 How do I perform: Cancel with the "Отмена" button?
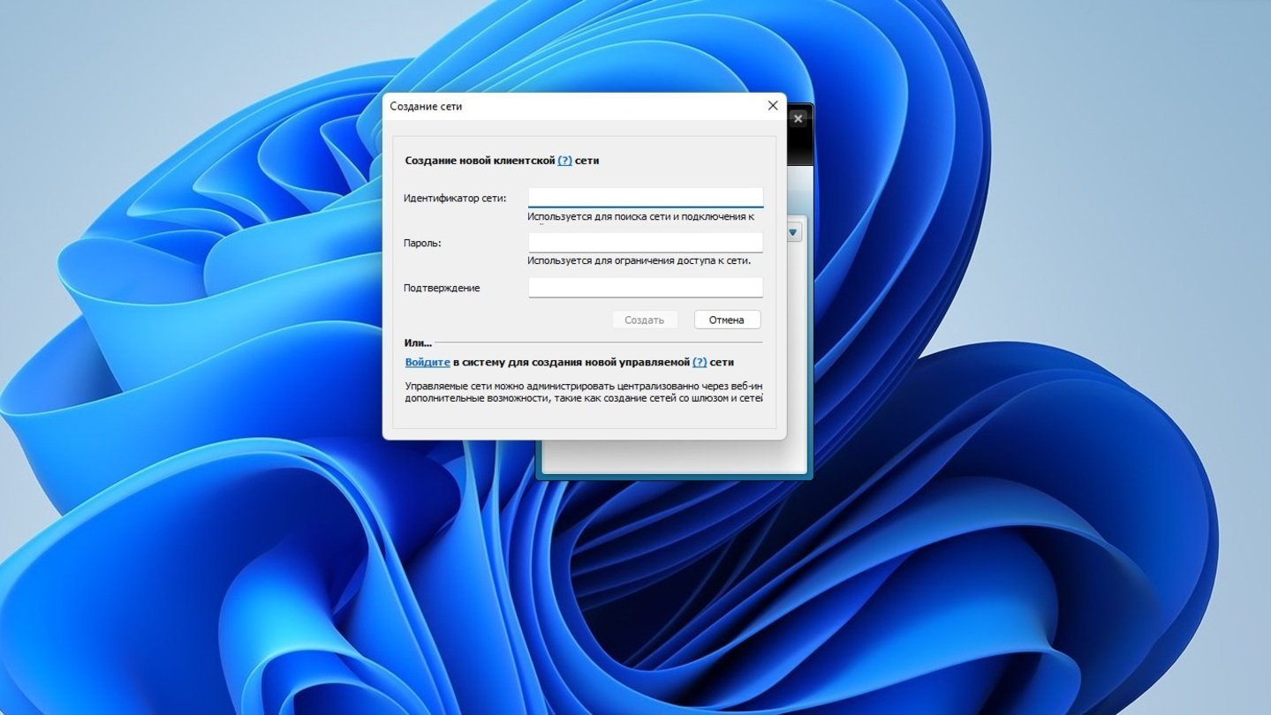tap(727, 320)
